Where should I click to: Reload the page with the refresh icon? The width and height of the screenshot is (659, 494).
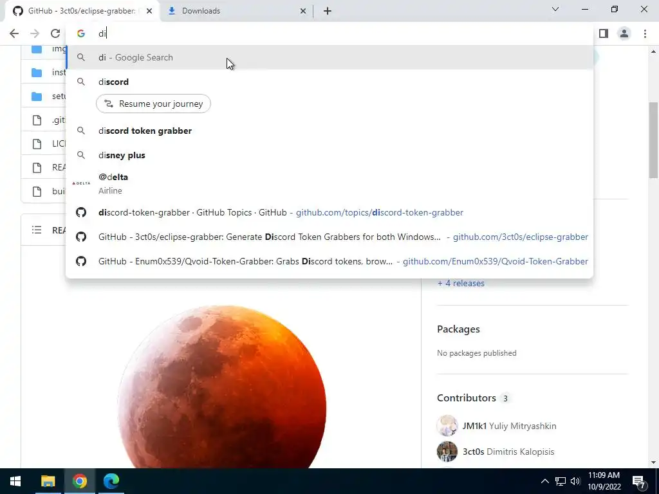55,33
